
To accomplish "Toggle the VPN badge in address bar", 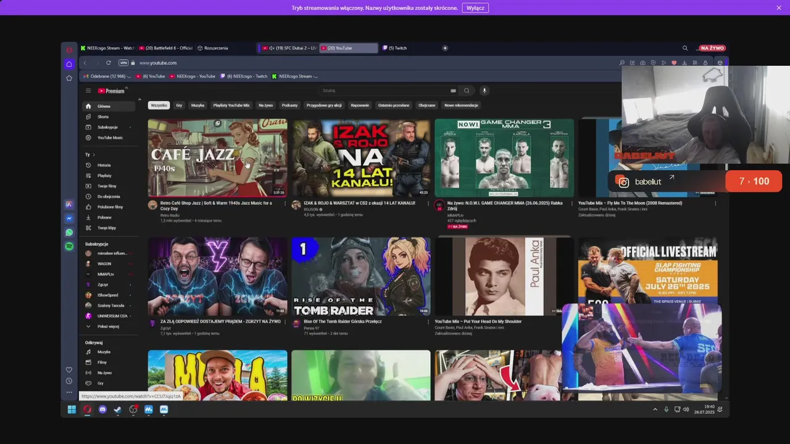I will (123, 63).
